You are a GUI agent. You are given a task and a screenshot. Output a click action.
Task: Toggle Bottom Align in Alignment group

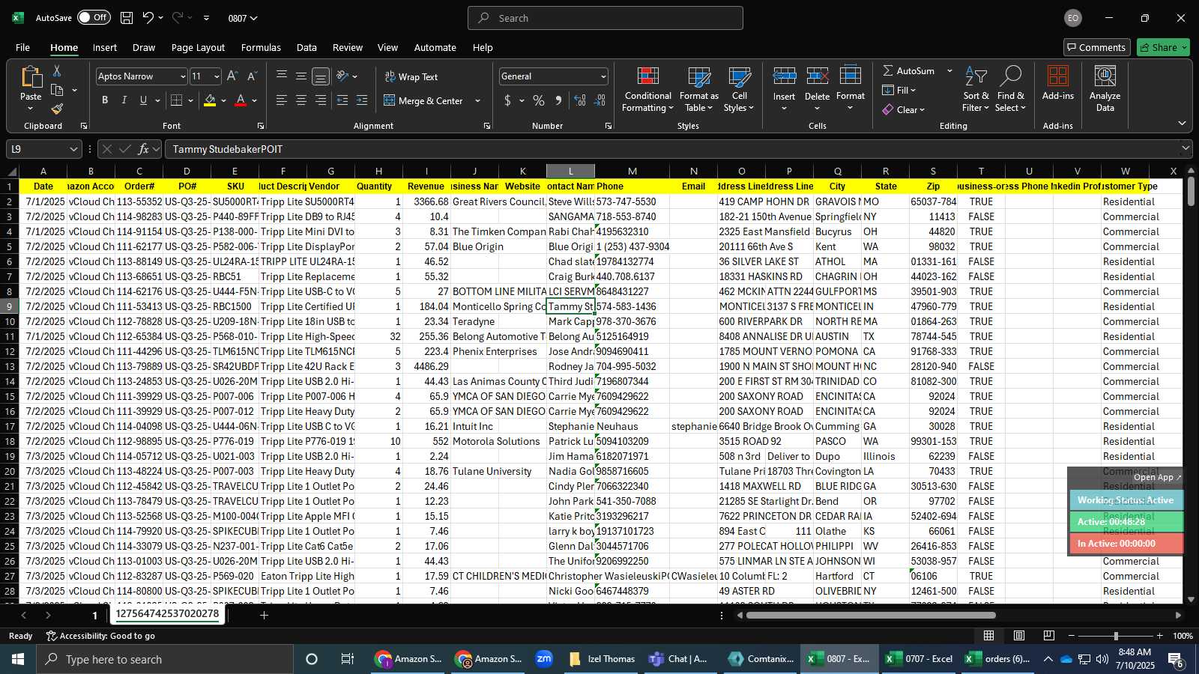pos(321,76)
